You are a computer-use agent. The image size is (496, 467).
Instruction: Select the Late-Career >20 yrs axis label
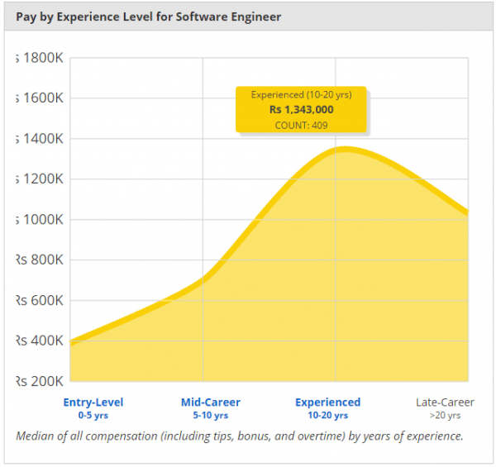(445, 408)
